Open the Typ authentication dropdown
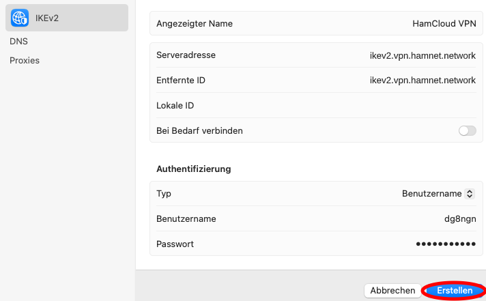Viewport: 486px width, 301px height. (x=438, y=194)
